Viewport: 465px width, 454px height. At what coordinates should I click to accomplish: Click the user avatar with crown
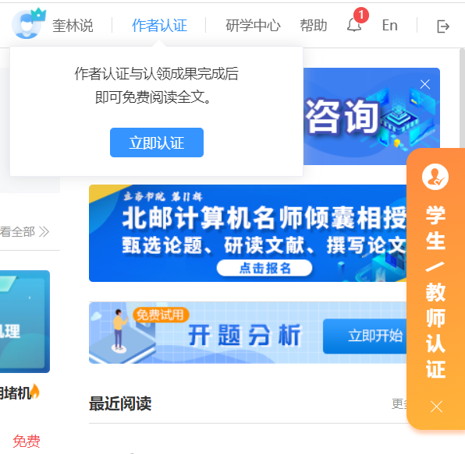pyautogui.click(x=28, y=23)
